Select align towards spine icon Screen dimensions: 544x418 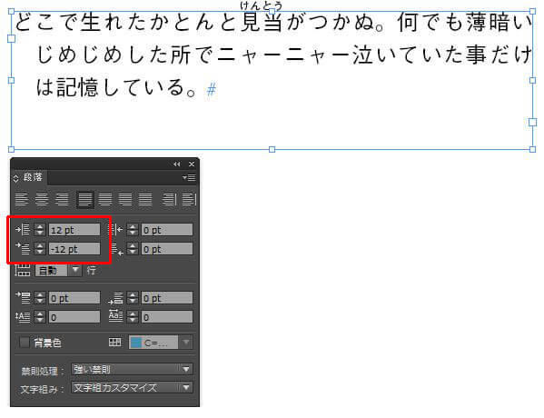(x=169, y=200)
